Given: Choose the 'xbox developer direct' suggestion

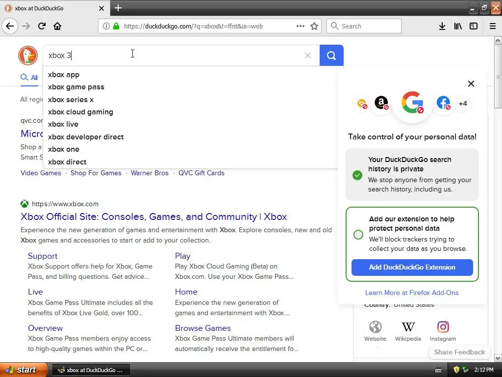Looking at the screenshot, I should point(85,137).
